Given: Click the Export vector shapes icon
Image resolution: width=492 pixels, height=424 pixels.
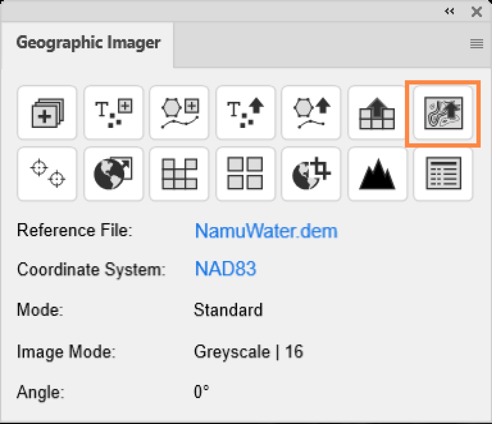Looking at the screenshot, I should coord(311,113).
